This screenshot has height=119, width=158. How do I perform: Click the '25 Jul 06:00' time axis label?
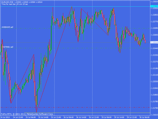point(31,117)
